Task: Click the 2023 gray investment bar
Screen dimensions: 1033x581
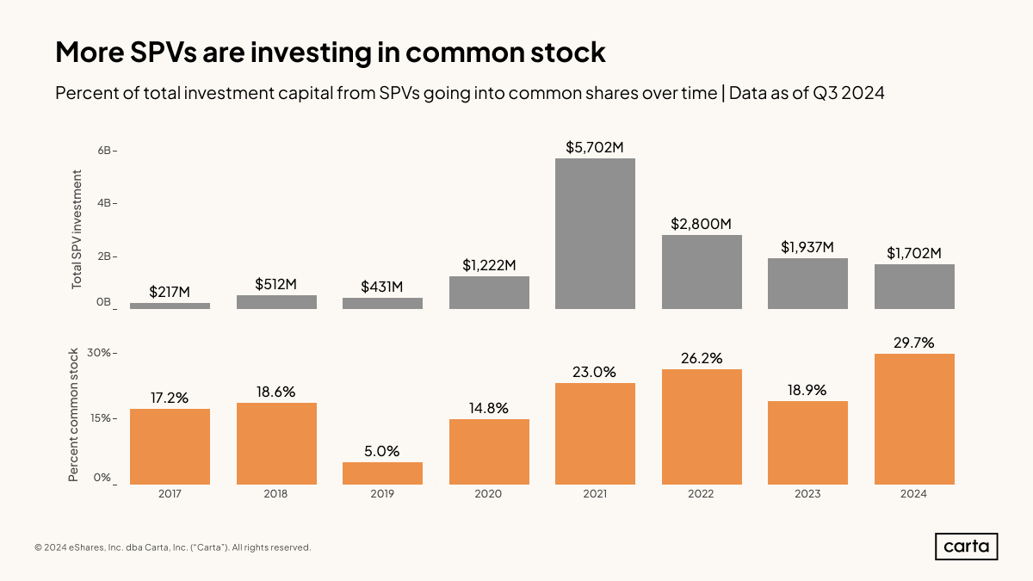Action: pos(807,283)
